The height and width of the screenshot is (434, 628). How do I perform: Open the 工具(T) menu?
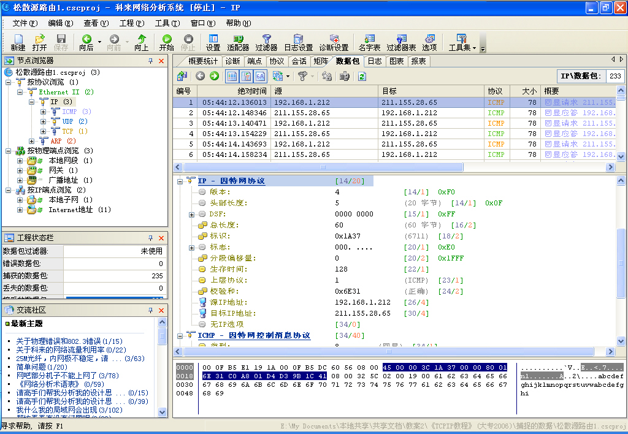[x=167, y=23]
